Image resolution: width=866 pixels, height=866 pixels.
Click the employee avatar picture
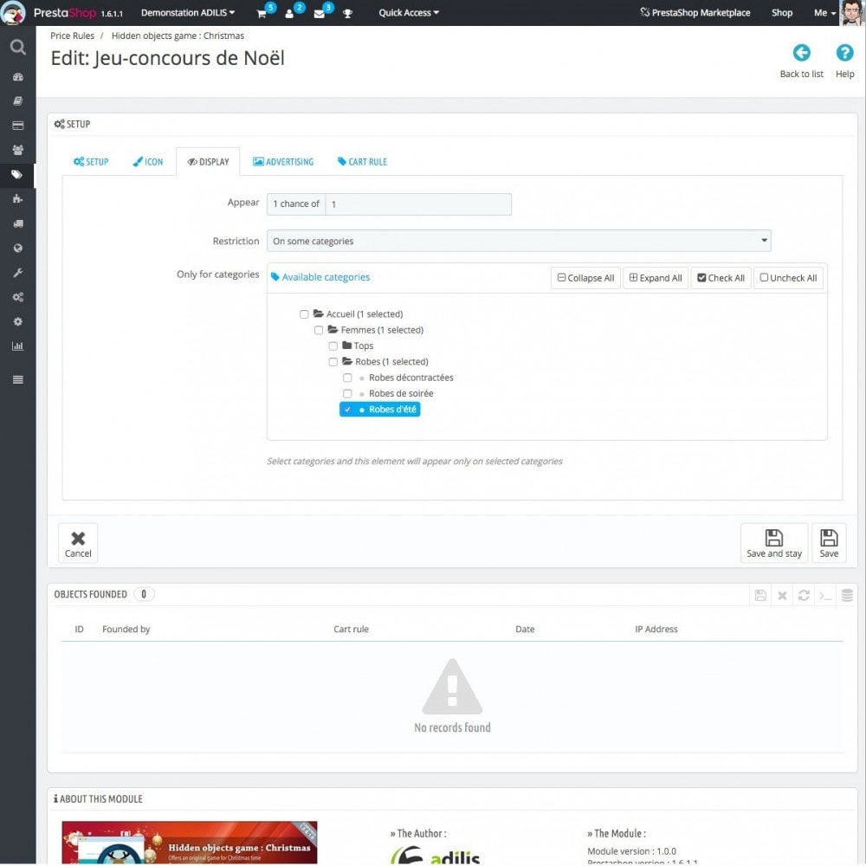pyautogui.click(x=852, y=13)
